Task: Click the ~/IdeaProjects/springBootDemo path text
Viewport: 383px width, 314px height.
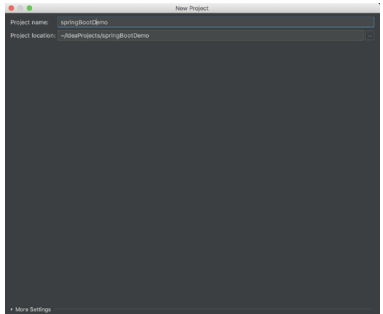Action: (105, 36)
